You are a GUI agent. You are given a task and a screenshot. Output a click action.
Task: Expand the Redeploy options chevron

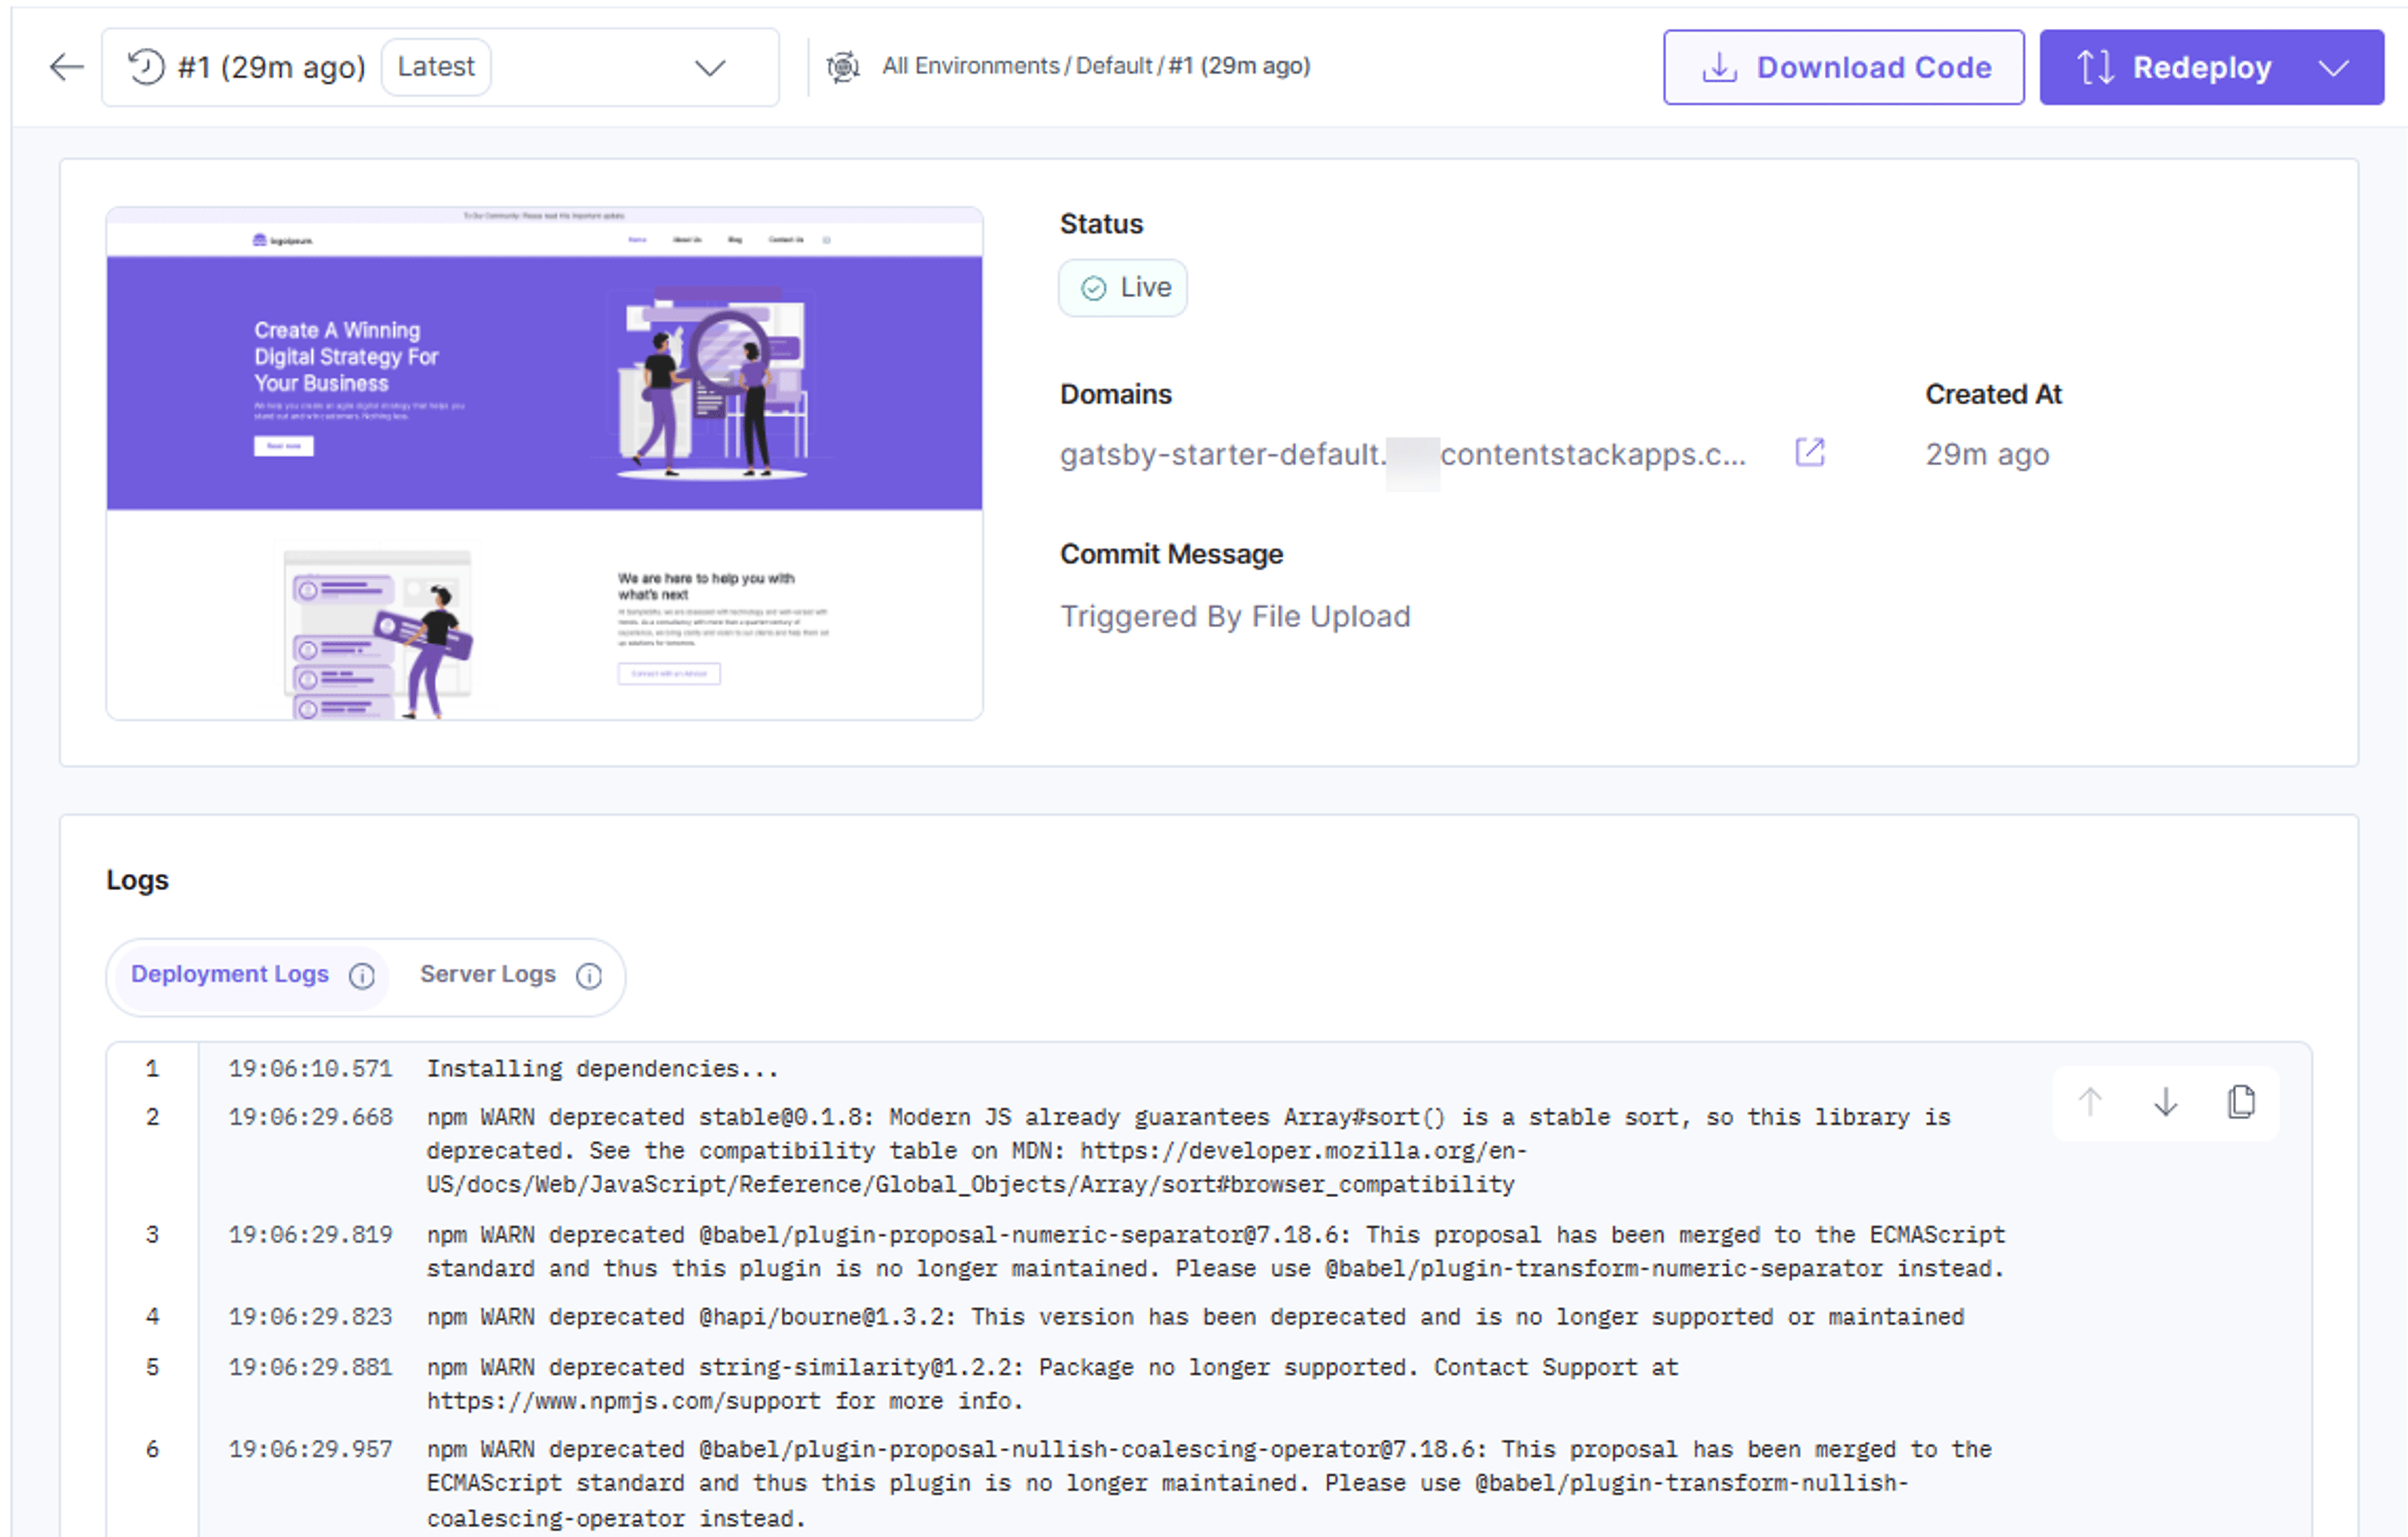pos(2334,68)
